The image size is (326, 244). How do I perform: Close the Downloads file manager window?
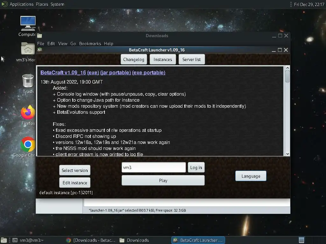pos(286,36)
